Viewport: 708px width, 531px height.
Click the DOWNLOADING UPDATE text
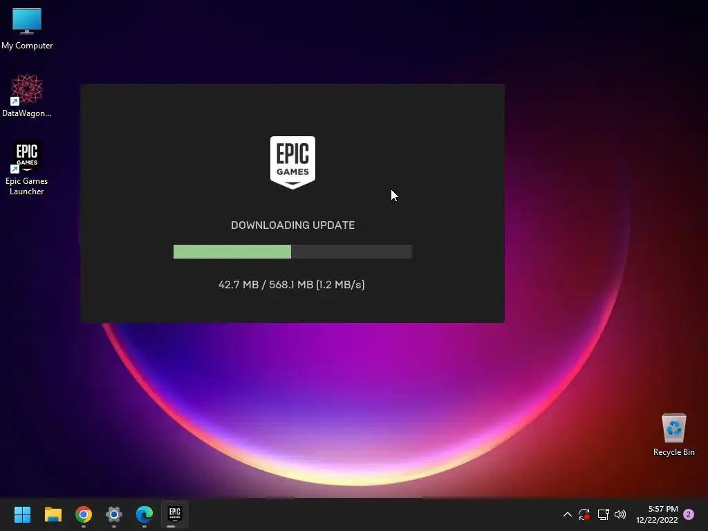[x=292, y=225]
